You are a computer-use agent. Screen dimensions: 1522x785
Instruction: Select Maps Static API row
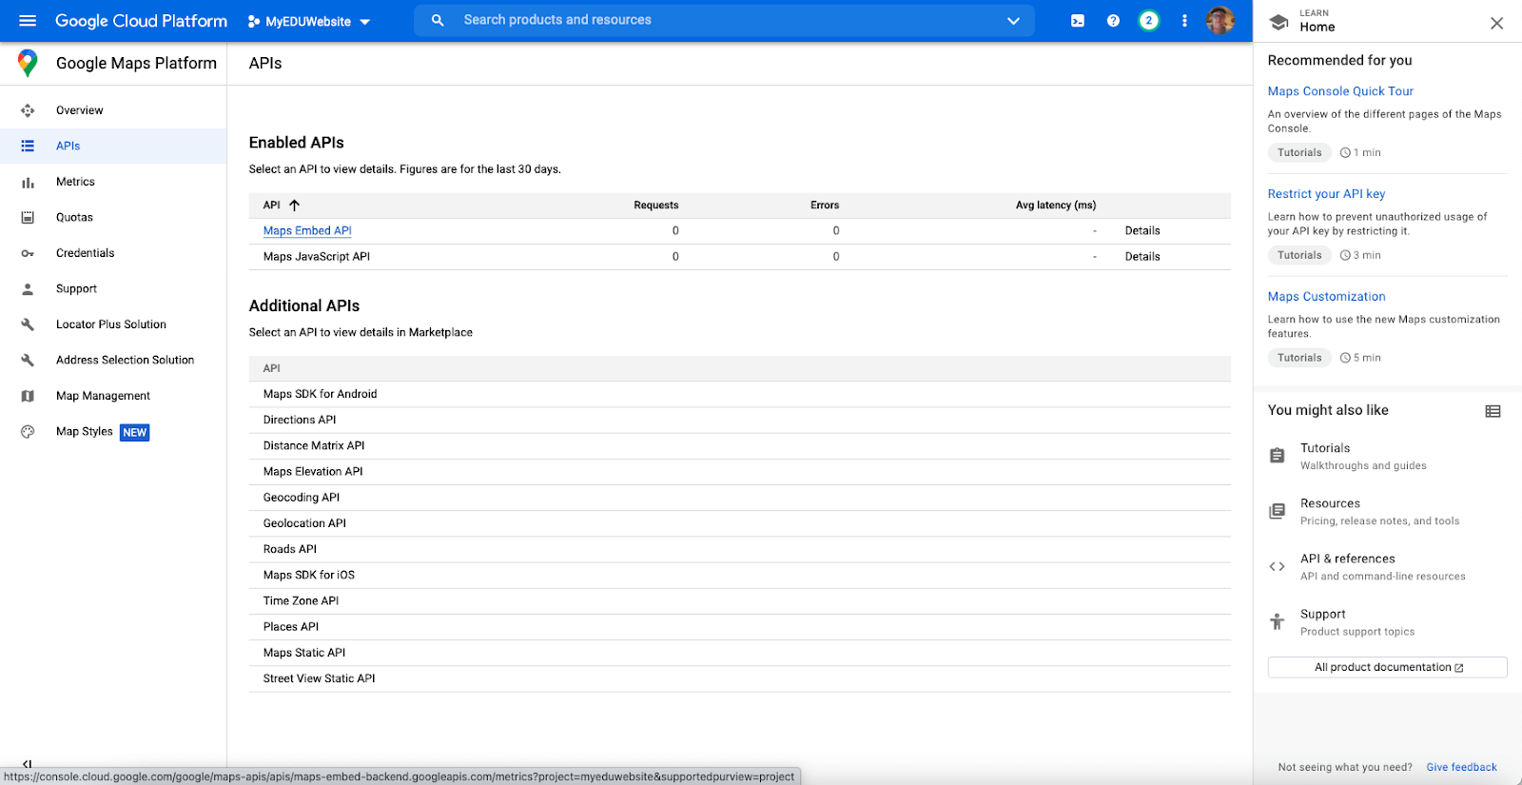tap(739, 653)
